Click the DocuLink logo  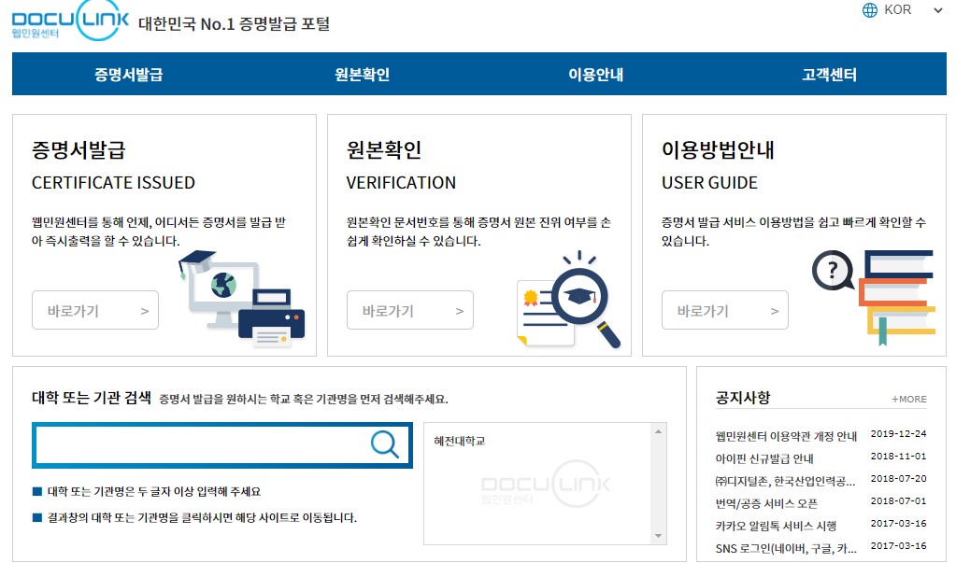point(70,21)
